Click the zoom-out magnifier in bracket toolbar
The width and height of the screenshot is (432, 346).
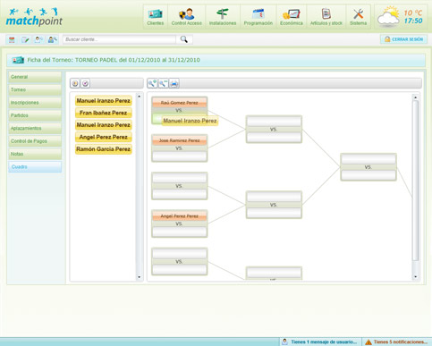pyautogui.click(x=163, y=83)
